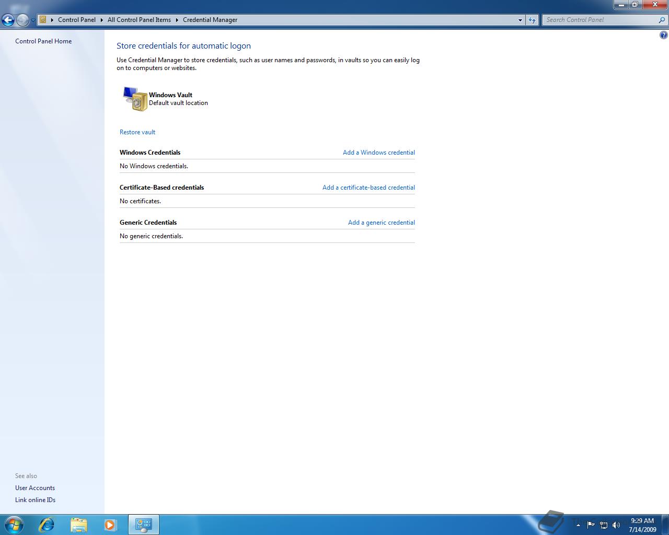
Task: Open User Accounts under See also
Action: 35,488
